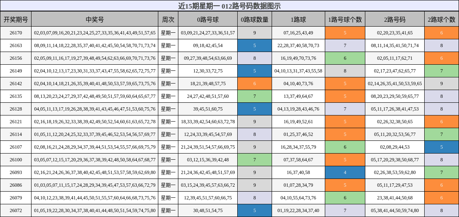Click the 1路球 column header
The image size is (459, 217).
298,20
